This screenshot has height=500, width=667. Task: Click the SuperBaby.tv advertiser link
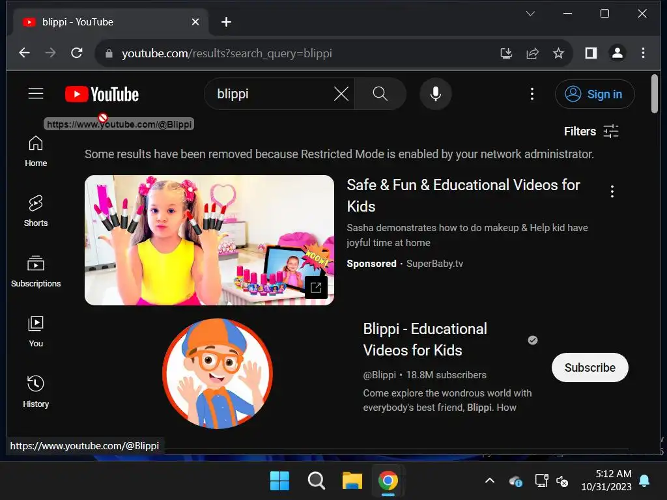[x=434, y=264]
